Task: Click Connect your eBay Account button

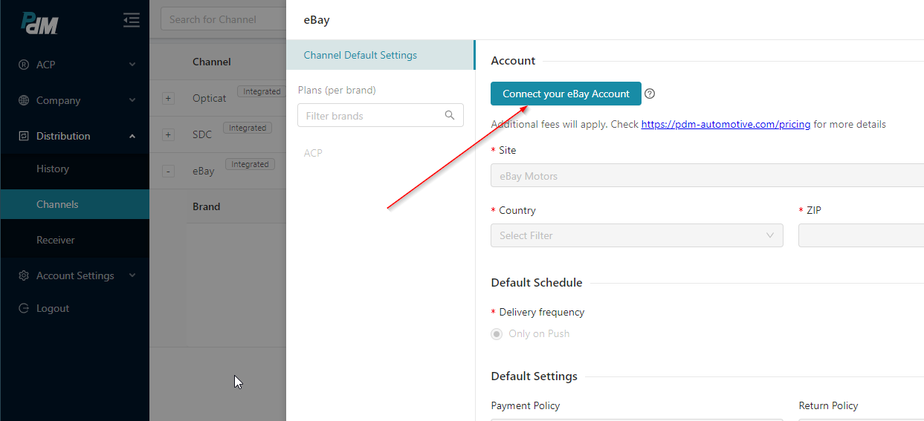Action: (x=566, y=94)
